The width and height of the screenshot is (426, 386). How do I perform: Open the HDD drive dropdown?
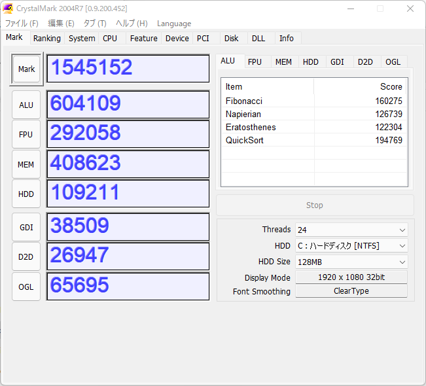[351, 246]
